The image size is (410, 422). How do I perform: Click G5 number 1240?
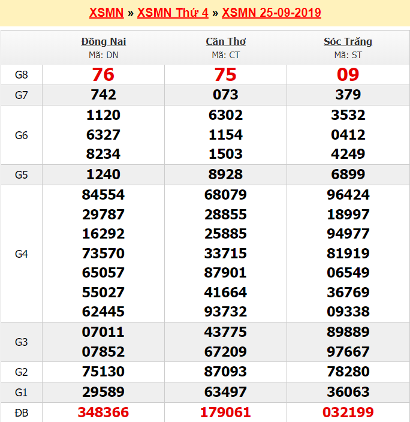103,174
